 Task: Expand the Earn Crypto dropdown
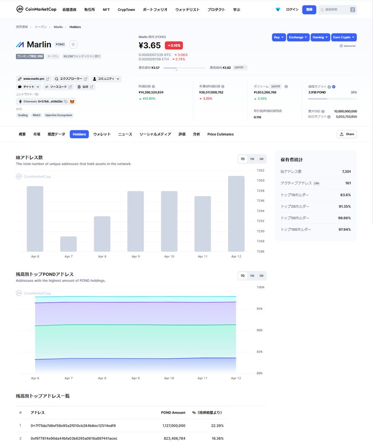[x=344, y=37]
